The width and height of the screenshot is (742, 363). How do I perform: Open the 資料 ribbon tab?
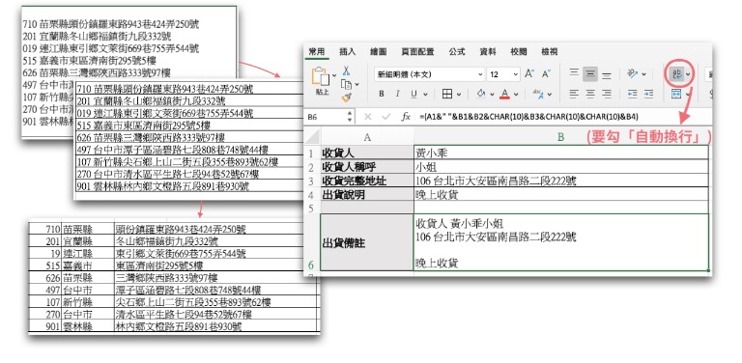(x=488, y=52)
